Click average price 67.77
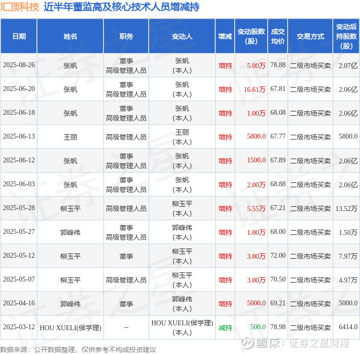This screenshot has width=360, height=354. point(278,137)
